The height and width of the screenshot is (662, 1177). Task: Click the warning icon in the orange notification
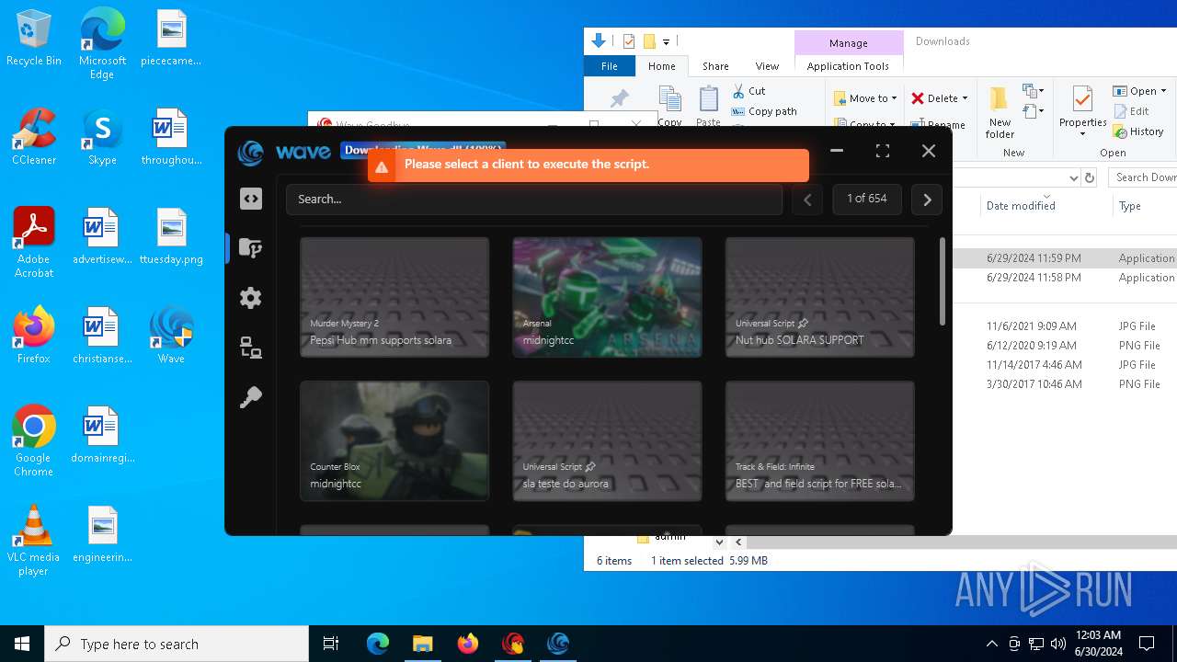pos(382,165)
